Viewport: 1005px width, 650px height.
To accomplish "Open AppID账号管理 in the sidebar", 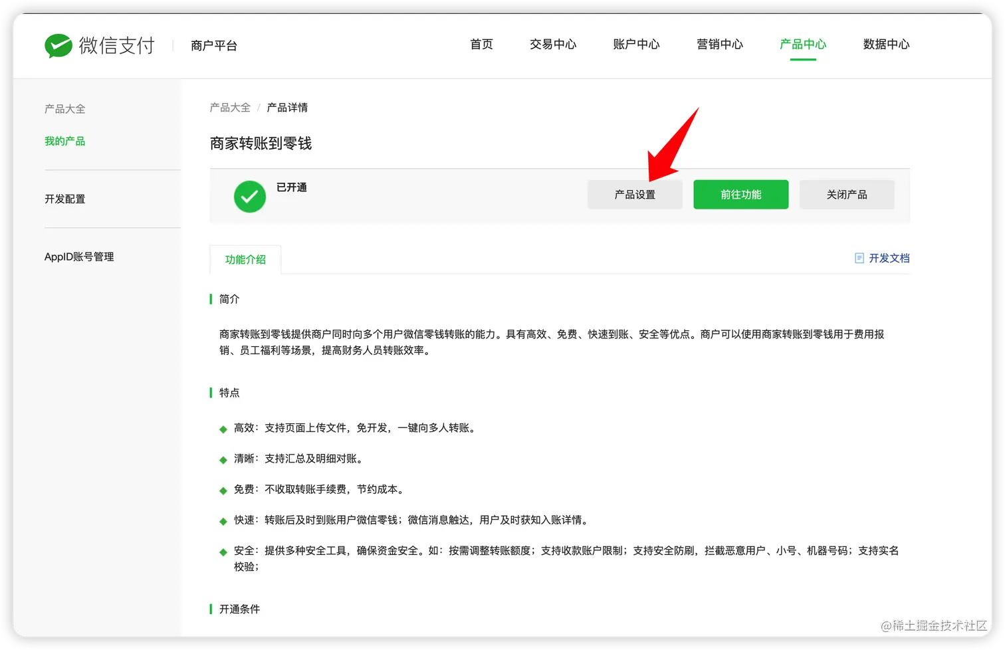I will click(79, 257).
